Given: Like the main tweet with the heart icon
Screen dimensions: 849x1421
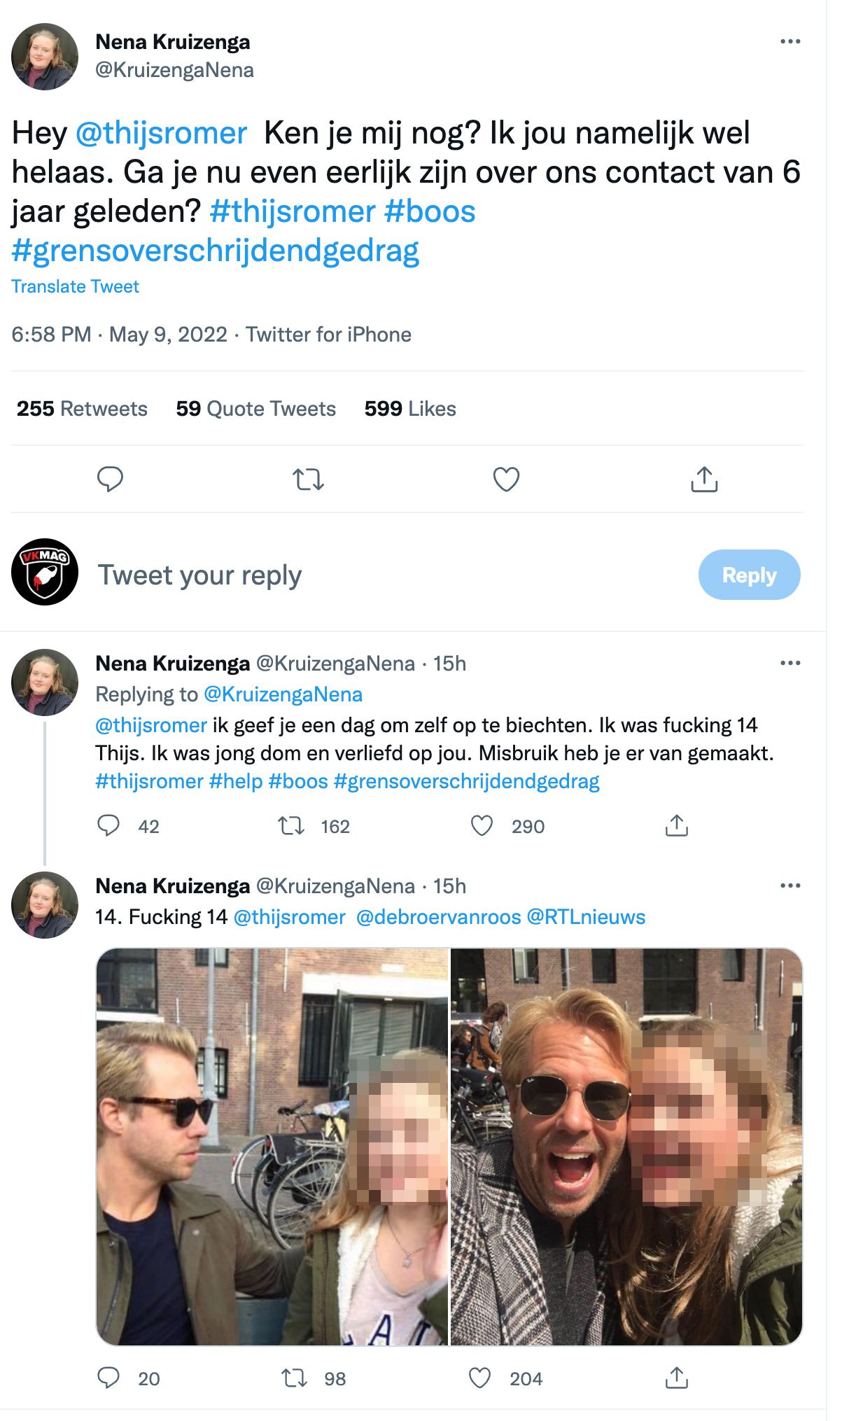Looking at the screenshot, I should [506, 479].
